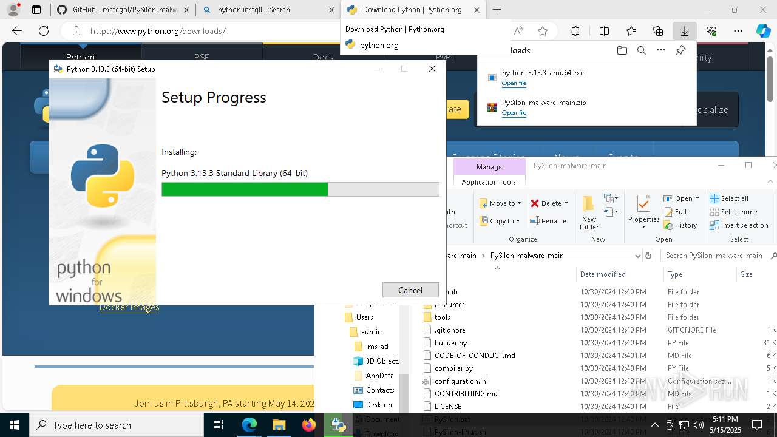The image size is (777, 437).
Task: Cancel the Python 3.13.3 setup
Action: (x=410, y=290)
